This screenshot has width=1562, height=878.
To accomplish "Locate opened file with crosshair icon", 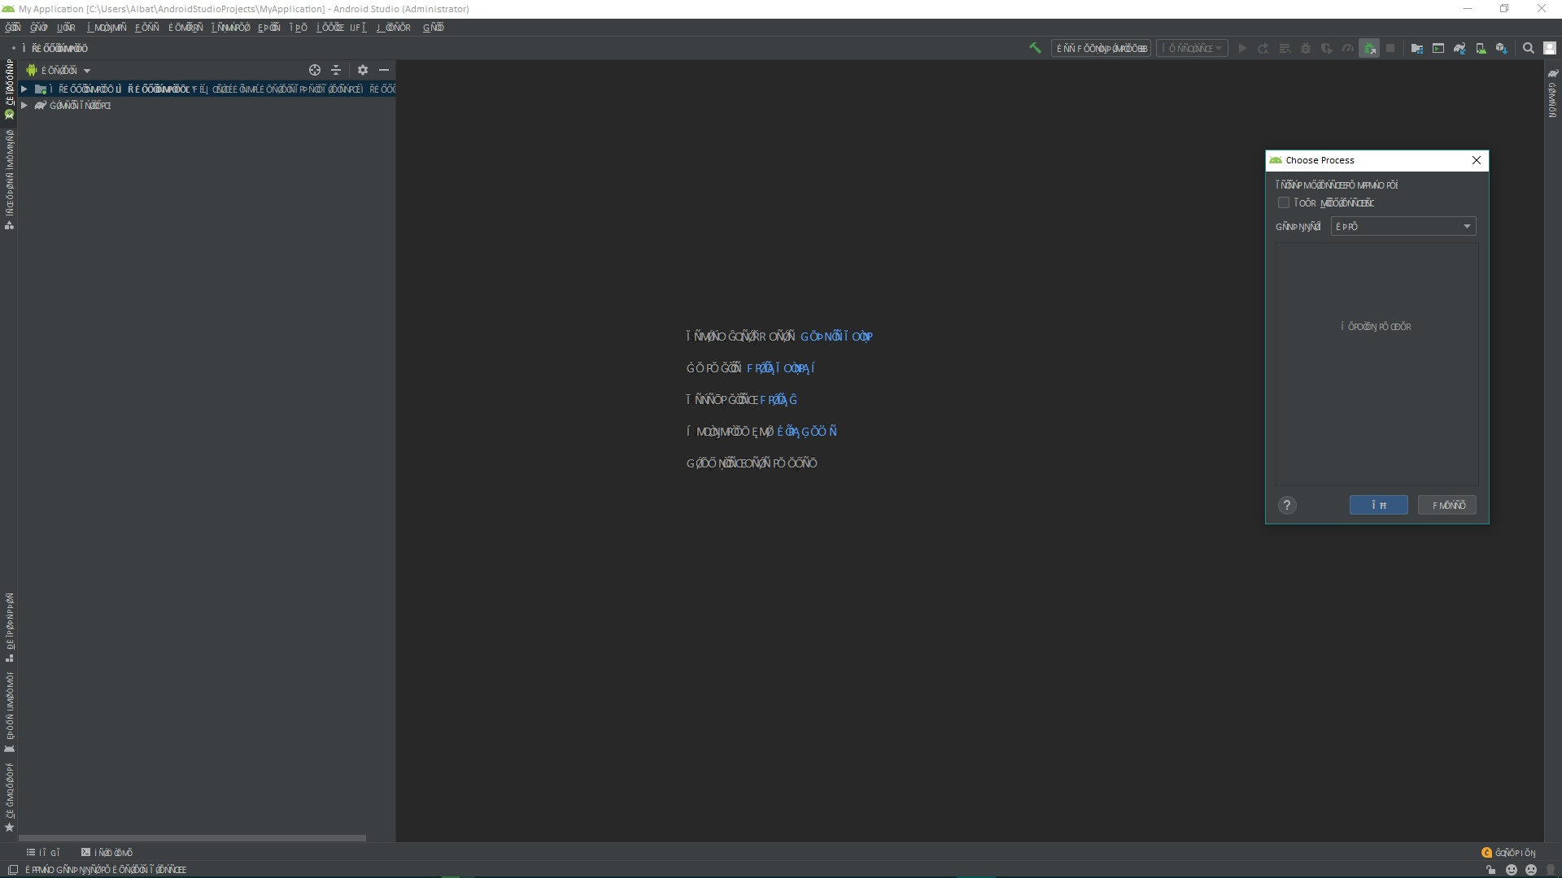I will (315, 70).
